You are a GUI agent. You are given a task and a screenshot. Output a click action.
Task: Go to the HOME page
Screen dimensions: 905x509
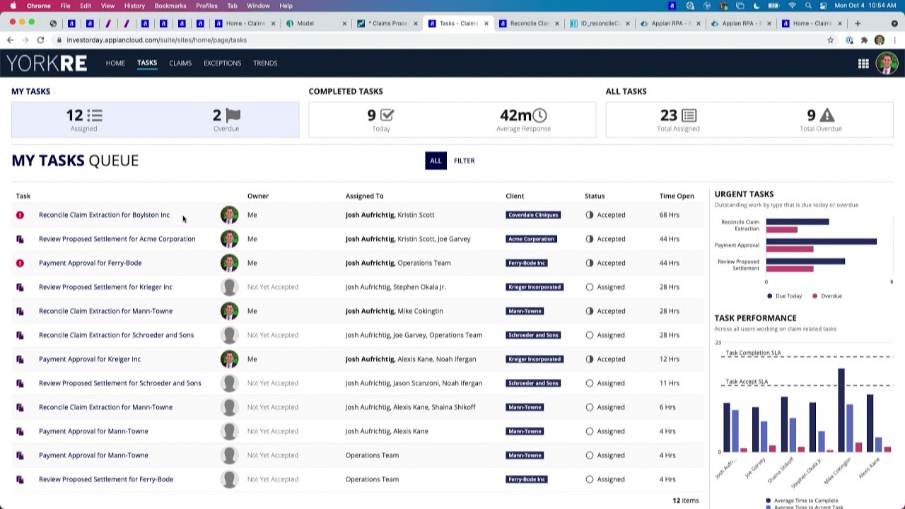pos(115,63)
